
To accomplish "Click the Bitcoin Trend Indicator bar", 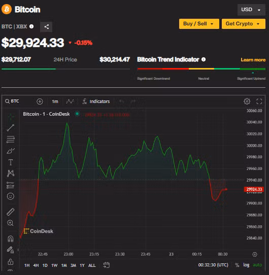I will [201, 69].
